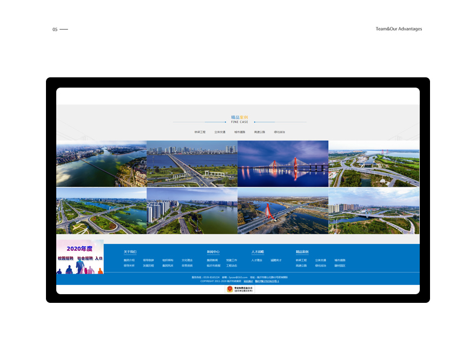Click the business license badge icon at page bottom
This screenshot has height=338, width=476.
pos(240,289)
